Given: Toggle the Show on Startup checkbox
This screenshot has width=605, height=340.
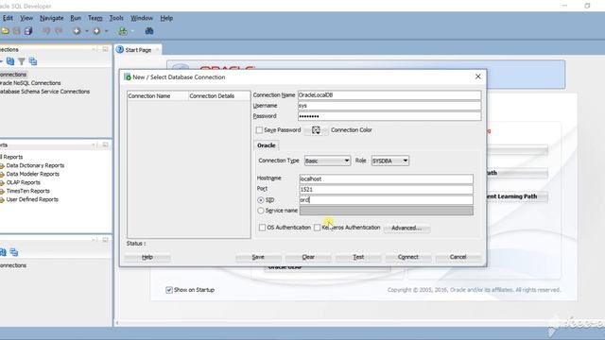Looking at the screenshot, I should [x=169, y=290].
